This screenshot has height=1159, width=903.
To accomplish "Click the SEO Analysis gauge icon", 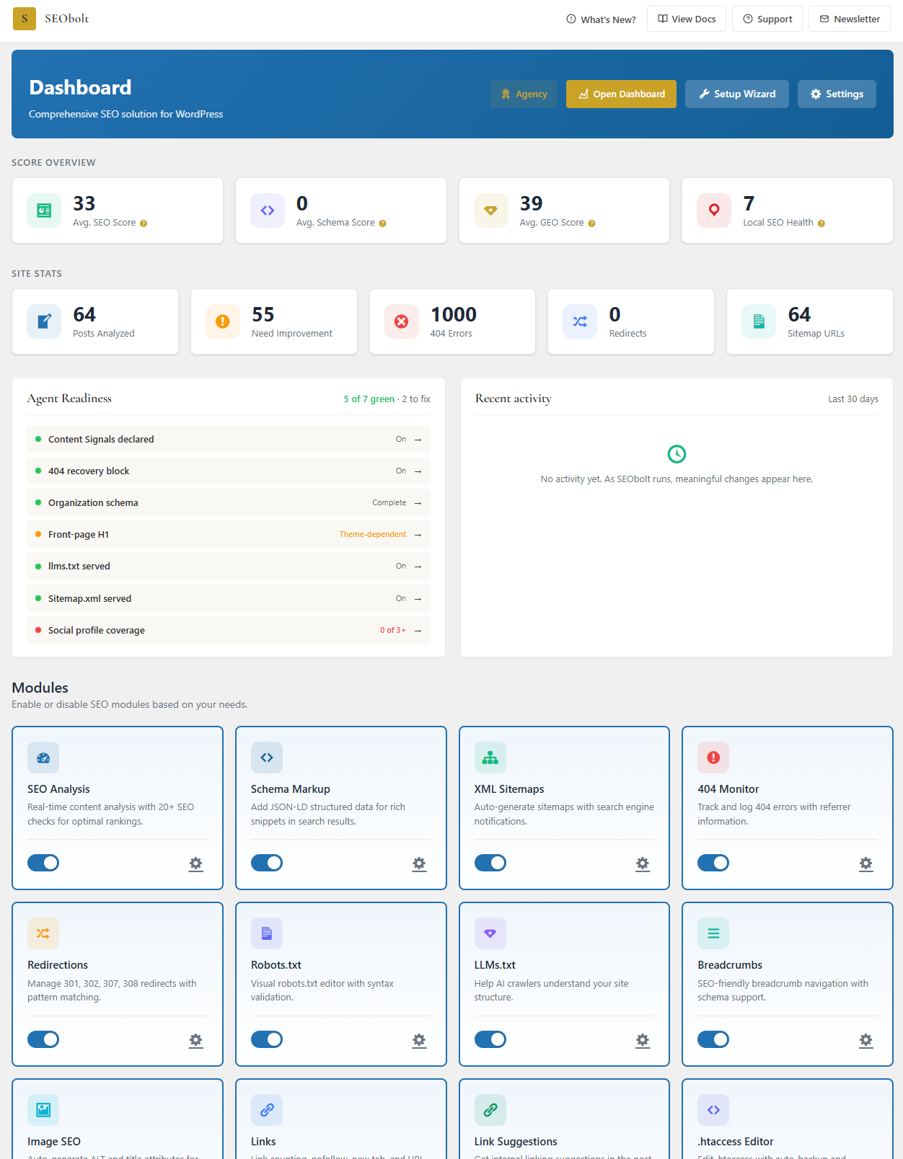I will [43, 758].
